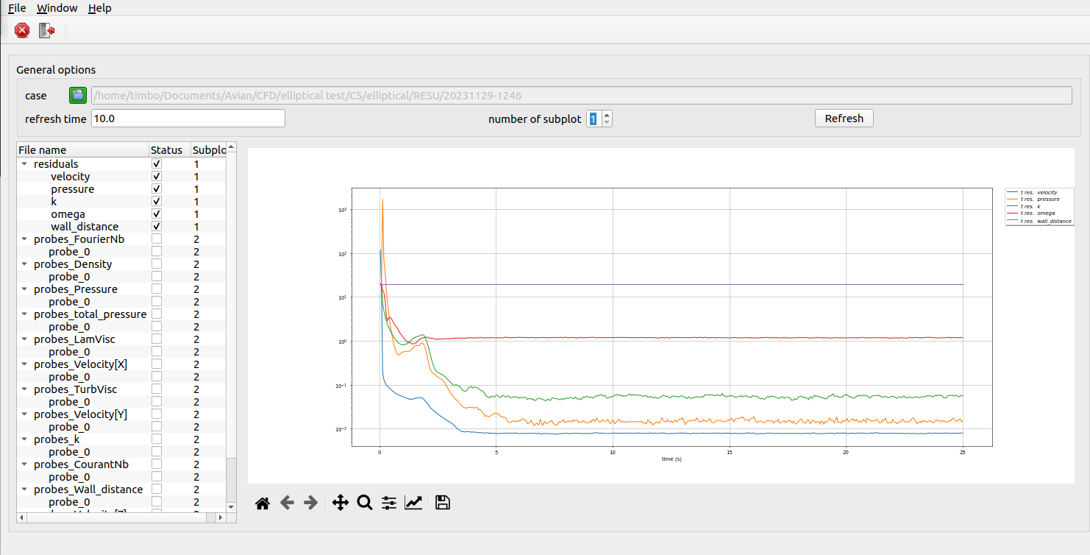
Task: Collapse the residuals tree group
Action: pyautogui.click(x=24, y=164)
